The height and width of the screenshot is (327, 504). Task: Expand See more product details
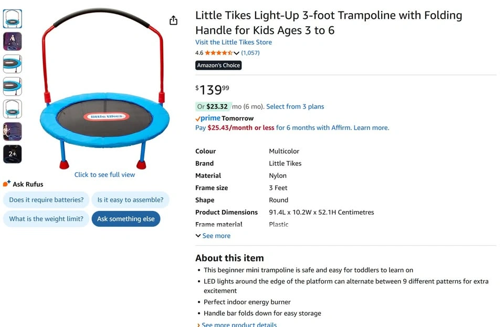point(237,324)
